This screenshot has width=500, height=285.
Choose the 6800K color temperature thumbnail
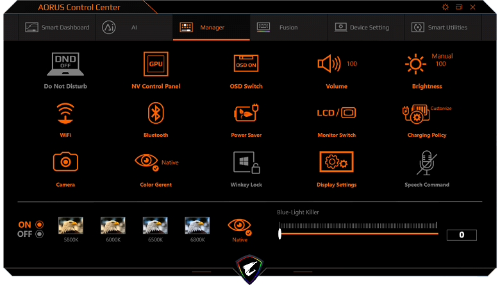(x=197, y=225)
